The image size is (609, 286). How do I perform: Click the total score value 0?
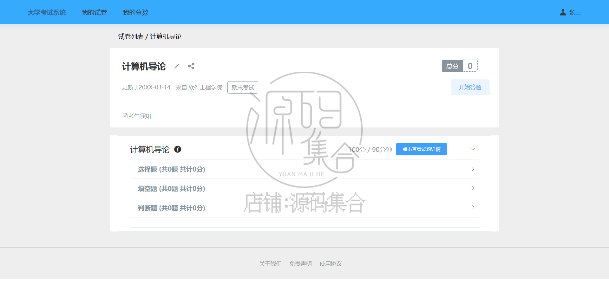pyautogui.click(x=470, y=66)
